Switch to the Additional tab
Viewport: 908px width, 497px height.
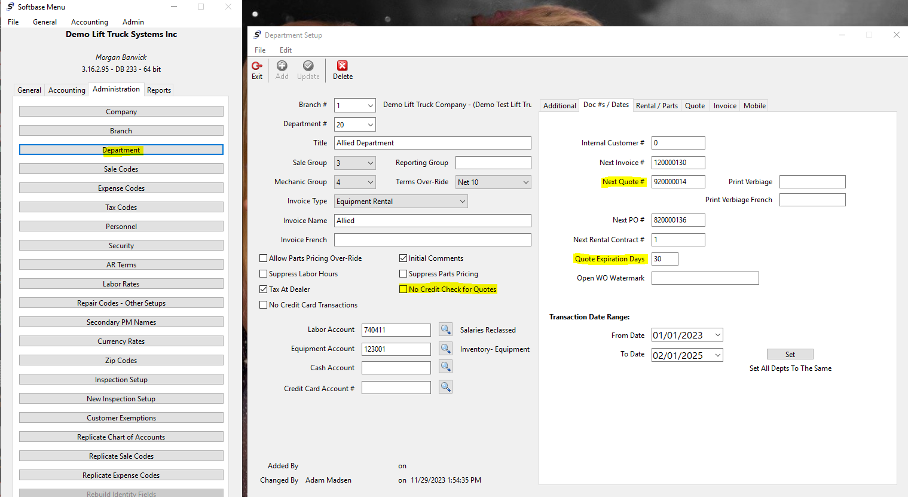560,106
